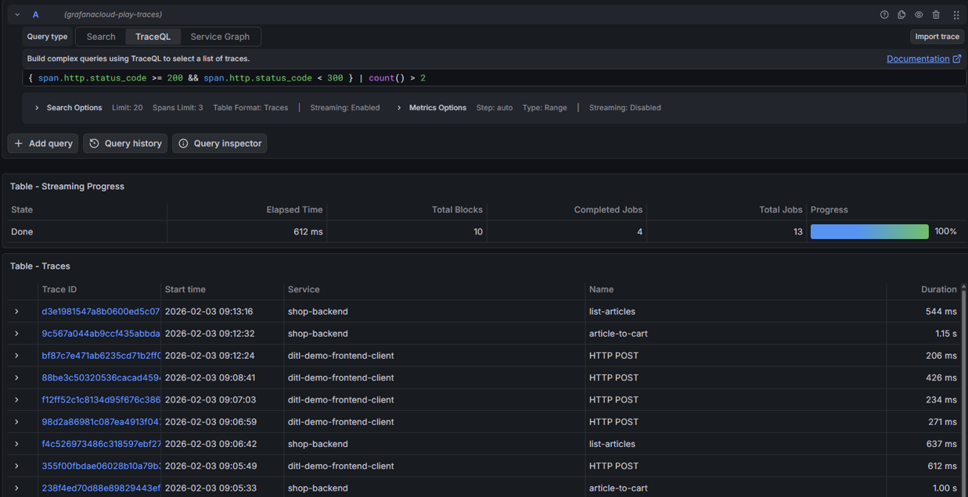Click the plus icon in Add query
Viewport: 968px width, 497px height.
coord(19,144)
